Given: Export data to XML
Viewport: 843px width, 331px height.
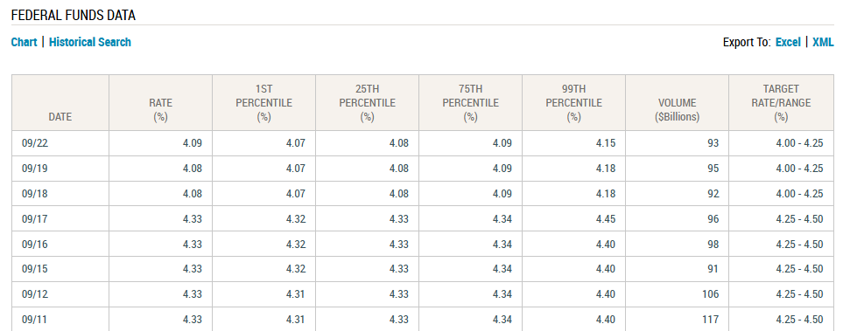Looking at the screenshot, I should [823, 43].
